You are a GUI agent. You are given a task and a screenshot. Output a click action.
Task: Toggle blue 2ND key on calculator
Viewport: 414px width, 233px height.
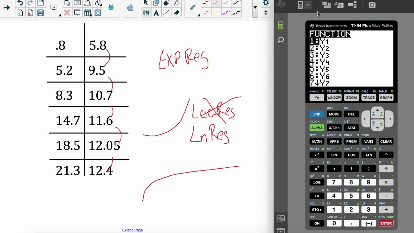[x=317, y=114]
